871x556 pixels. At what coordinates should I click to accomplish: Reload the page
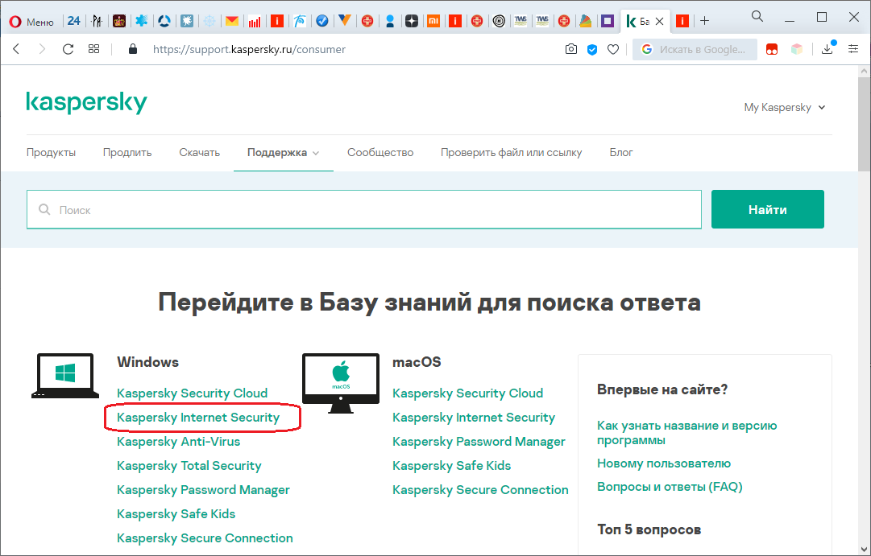click(68, 49)
